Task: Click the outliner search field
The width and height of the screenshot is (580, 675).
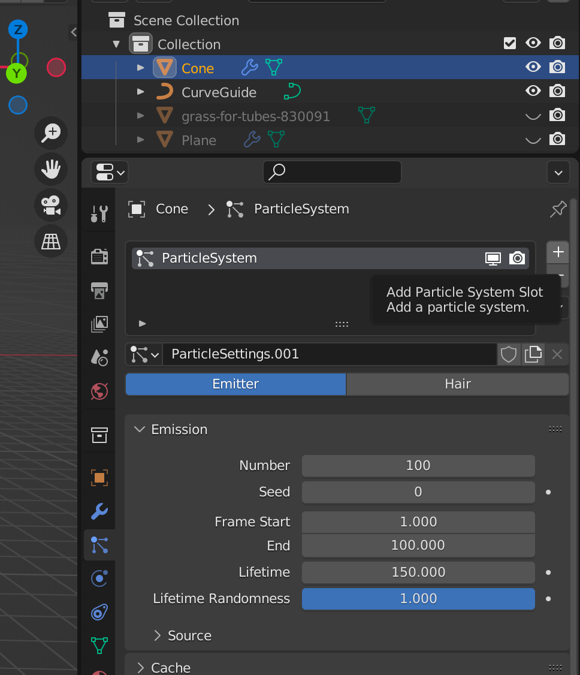Action: point(332,172)
